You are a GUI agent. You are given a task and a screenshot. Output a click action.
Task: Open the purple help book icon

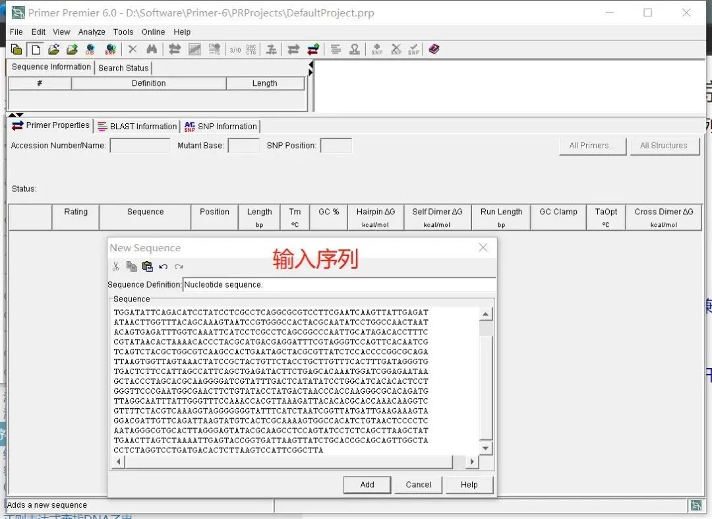click(434, 49)
